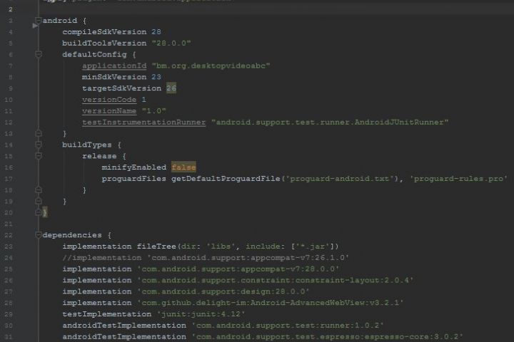Click fold end marker on line 18
This screenshot has height=342, width=514.
(39, 190)
